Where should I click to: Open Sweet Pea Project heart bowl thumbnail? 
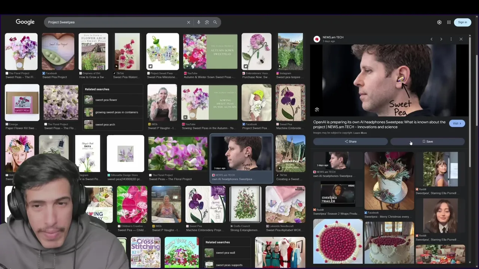(x=58, y=52)
